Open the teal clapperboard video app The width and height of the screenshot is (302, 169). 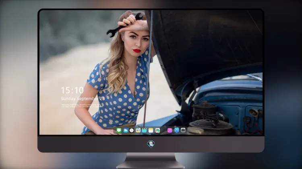pos(144,131)
